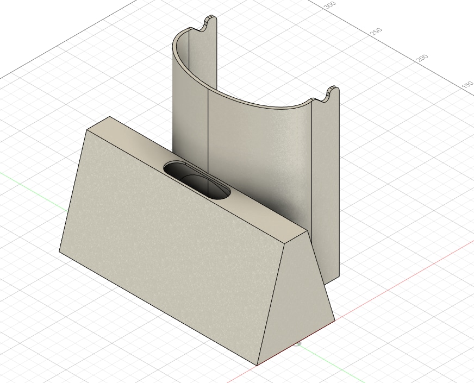The height and width of the screenshot is (383, 474).
Task: Click the 200 grid scale label
Action: tap(422, 58)
